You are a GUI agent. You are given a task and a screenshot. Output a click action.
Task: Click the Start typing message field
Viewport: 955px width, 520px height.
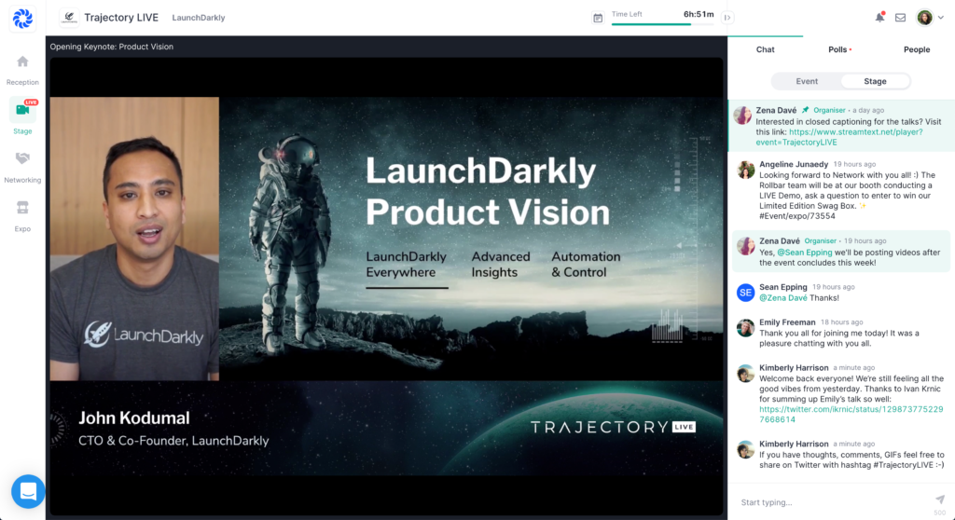pos(830,502)
